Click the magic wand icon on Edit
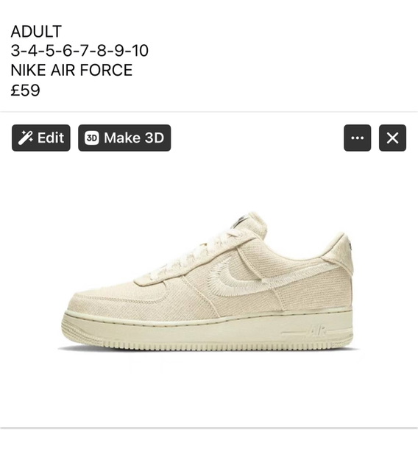 pos(26,138)
